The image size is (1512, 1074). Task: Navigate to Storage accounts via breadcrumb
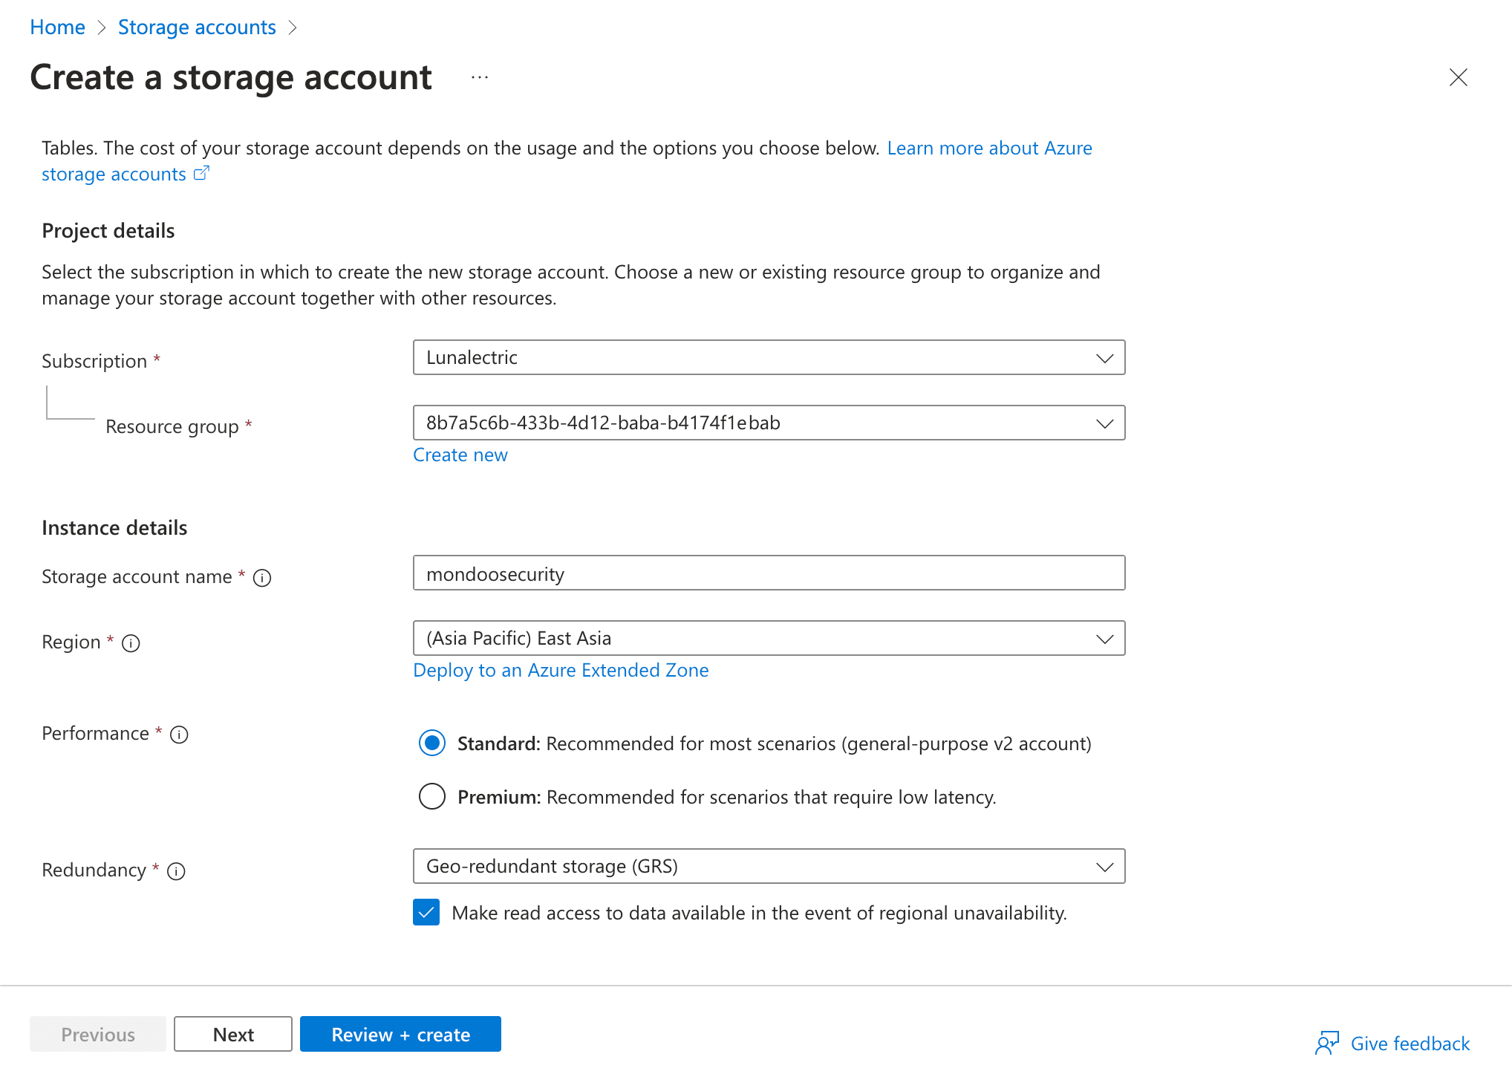pos(196,27)
